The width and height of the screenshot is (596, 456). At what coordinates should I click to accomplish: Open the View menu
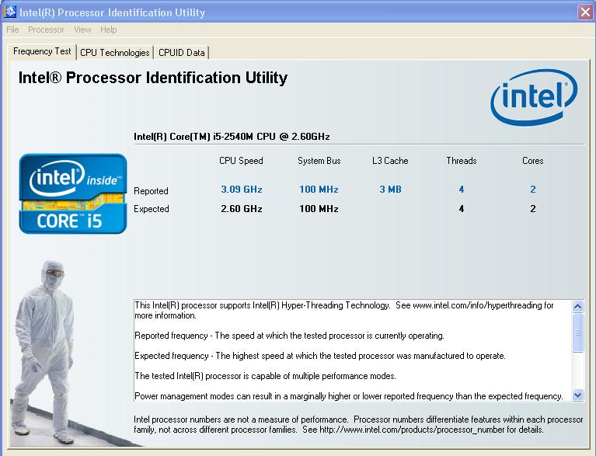[82, 30]
